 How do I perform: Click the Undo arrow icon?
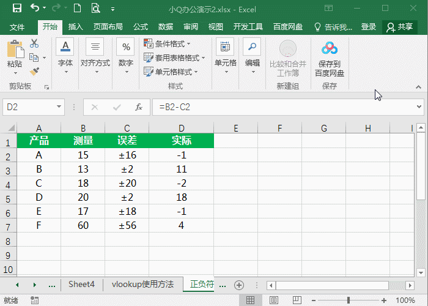[x=35, y=8]
